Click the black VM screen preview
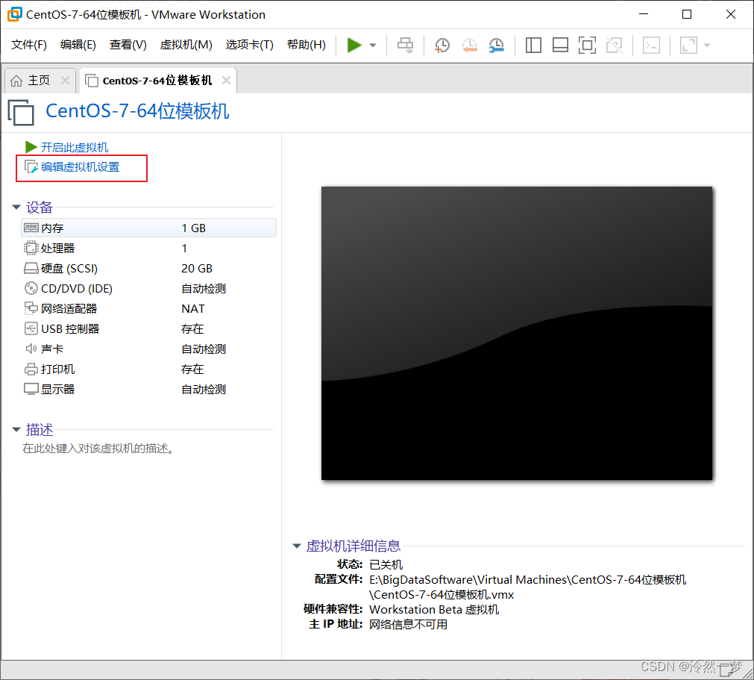This screenshot has width=754, height=680. tap(517, 333)
